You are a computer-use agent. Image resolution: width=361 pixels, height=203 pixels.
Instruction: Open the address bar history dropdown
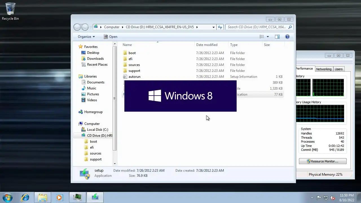pyautogui.click(x=213, y=27)
